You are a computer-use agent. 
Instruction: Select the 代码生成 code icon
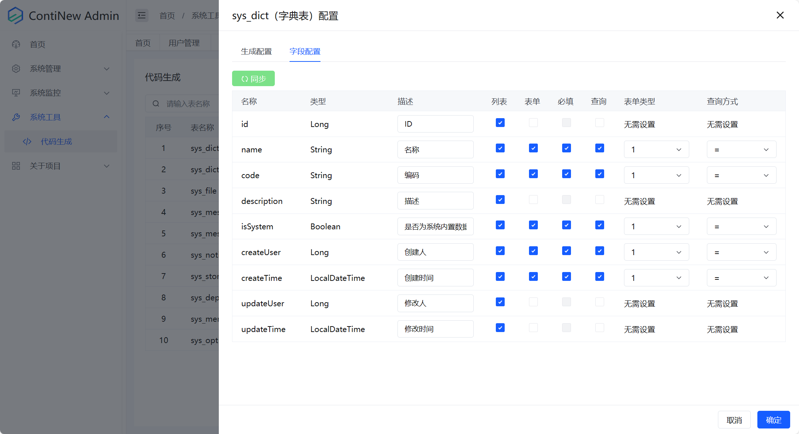[27, 141]
